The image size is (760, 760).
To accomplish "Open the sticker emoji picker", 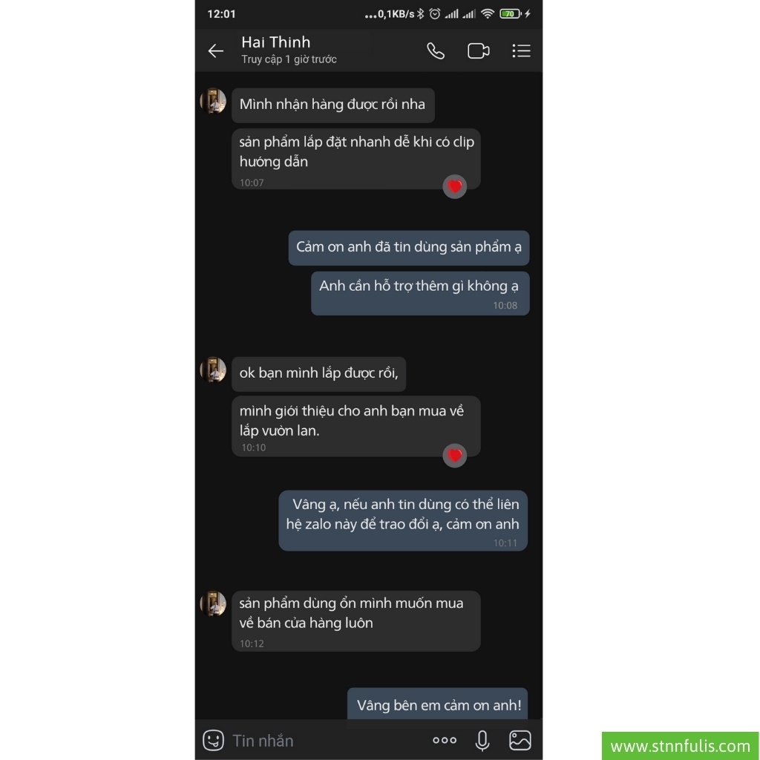I will tap(213, 740).
